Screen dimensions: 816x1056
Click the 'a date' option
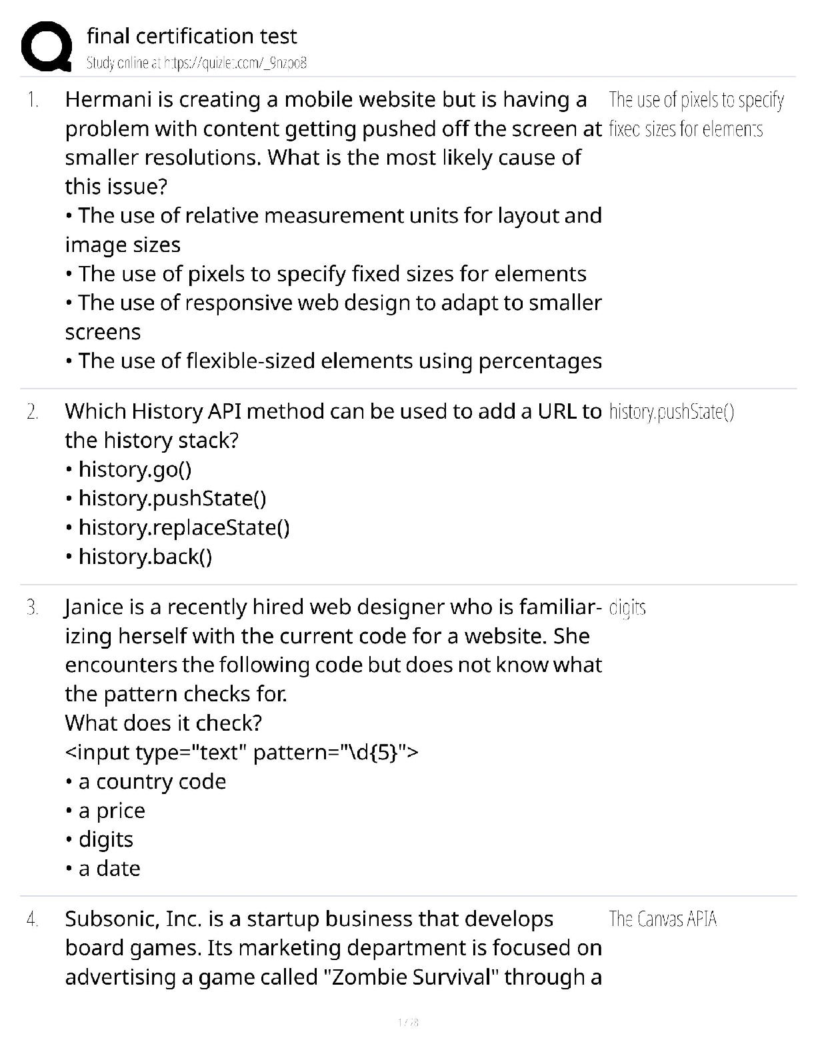pyautogui.click(x=103, y=869)
